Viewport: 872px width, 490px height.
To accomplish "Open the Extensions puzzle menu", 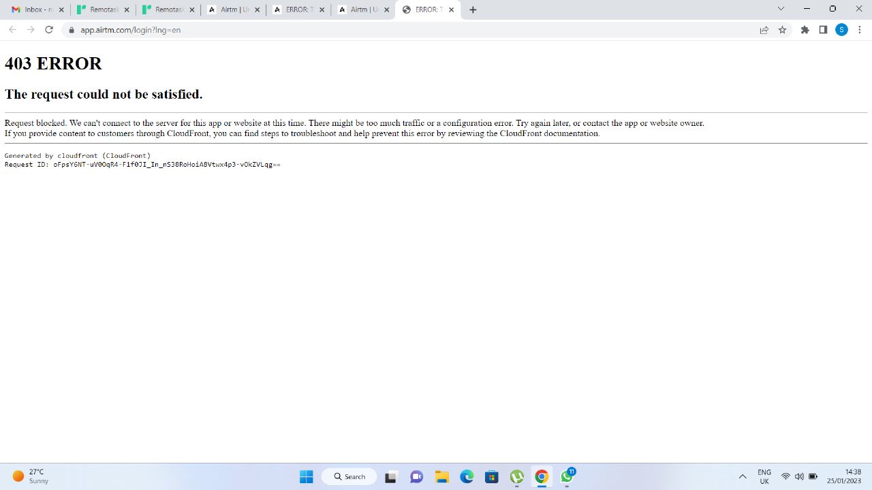I will 805,30.
